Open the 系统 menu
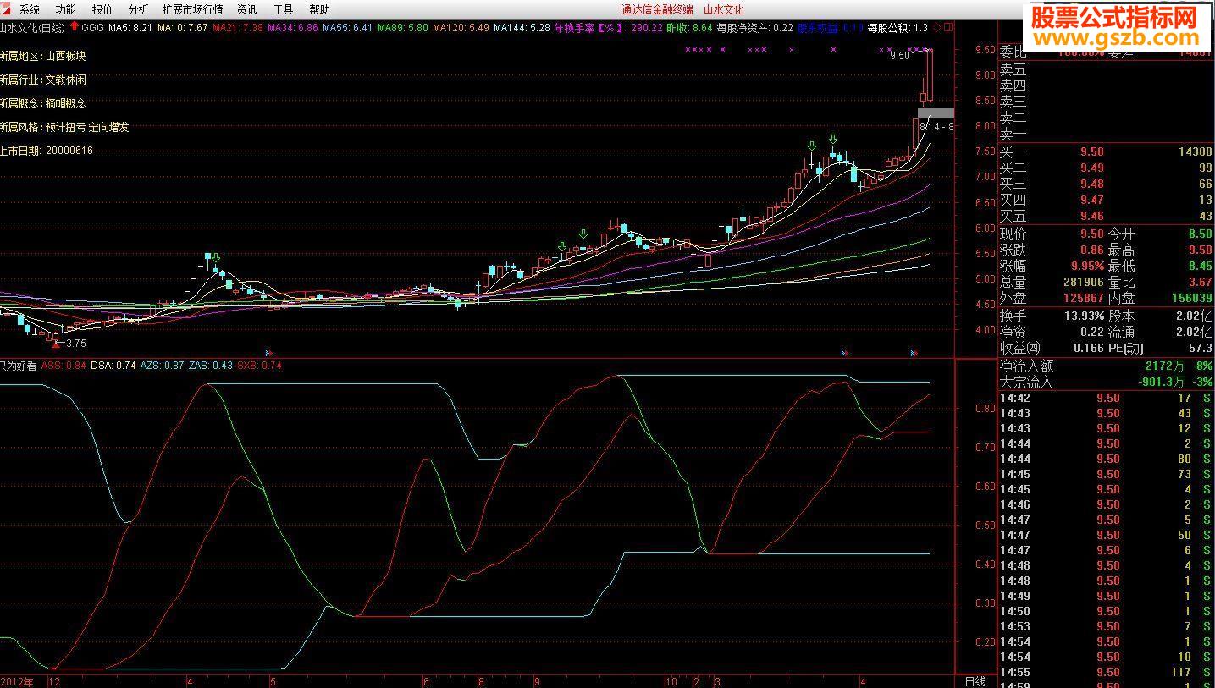Screen dimensions: 1215x688 [x=30, y=9]
